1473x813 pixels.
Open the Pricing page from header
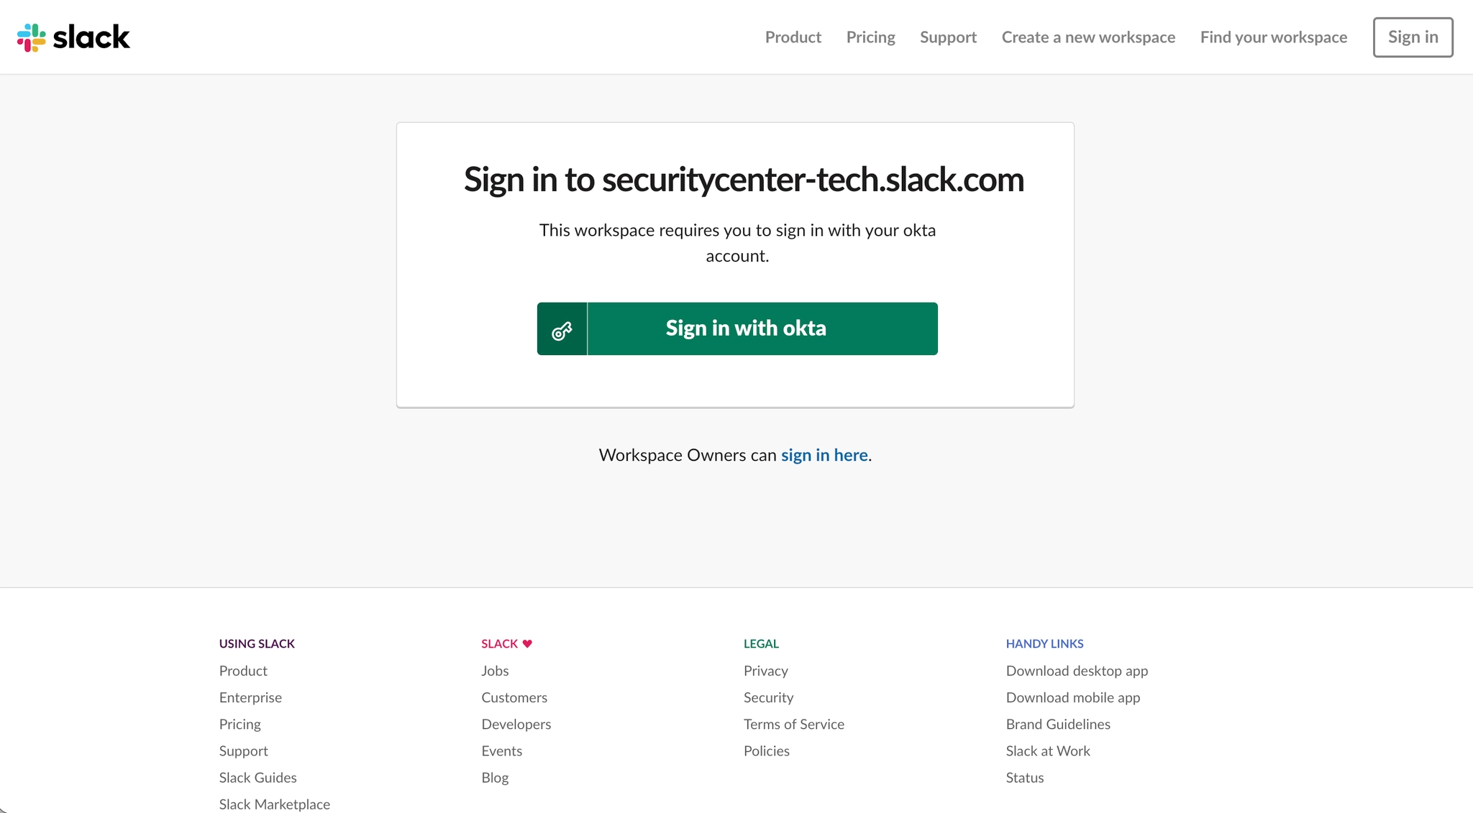coord(870,37)
